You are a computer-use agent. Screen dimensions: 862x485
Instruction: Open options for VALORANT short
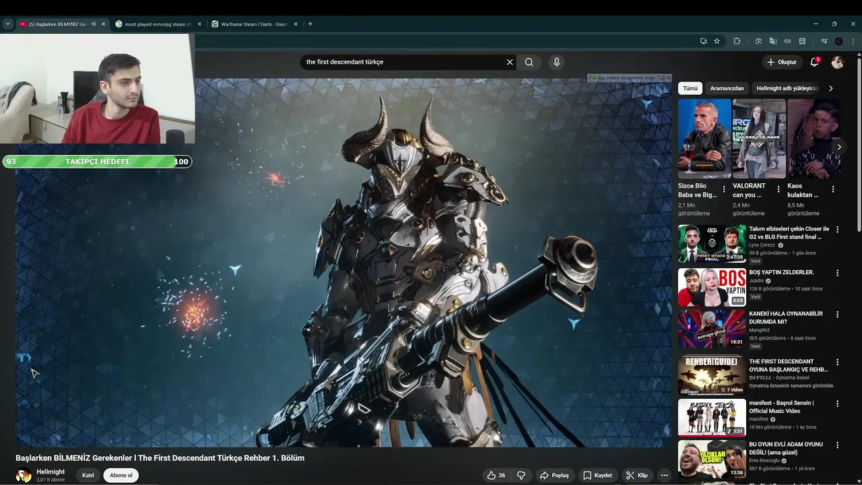778,190
